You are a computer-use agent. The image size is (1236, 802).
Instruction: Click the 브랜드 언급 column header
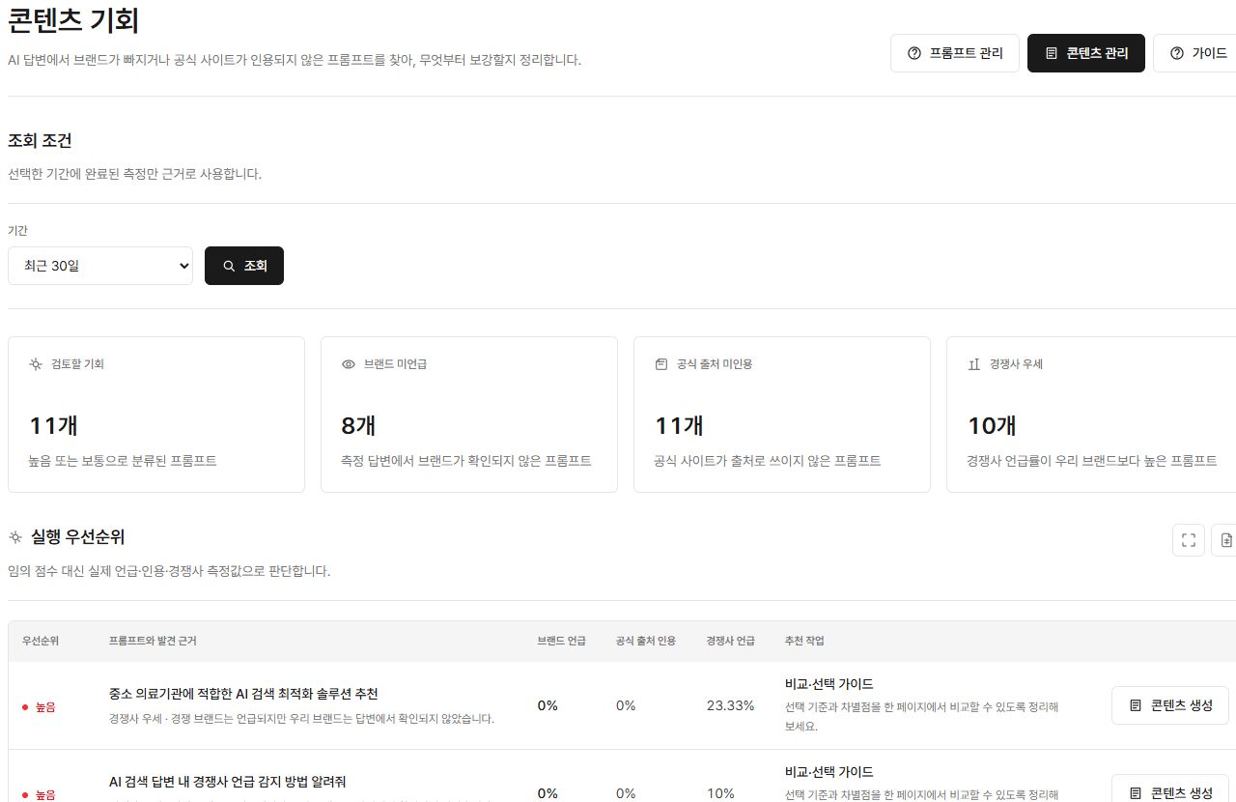562,641
